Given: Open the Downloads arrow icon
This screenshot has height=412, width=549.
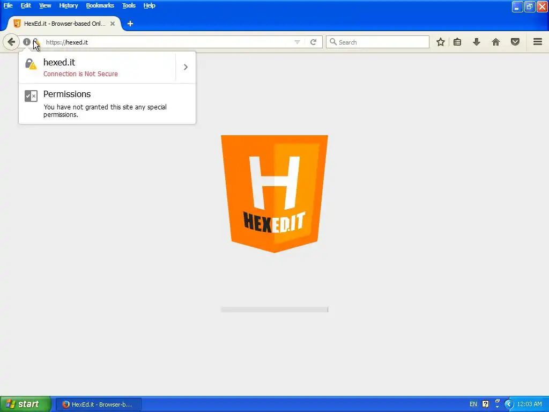Looking at the screenshot, I should tap(476, 42).
